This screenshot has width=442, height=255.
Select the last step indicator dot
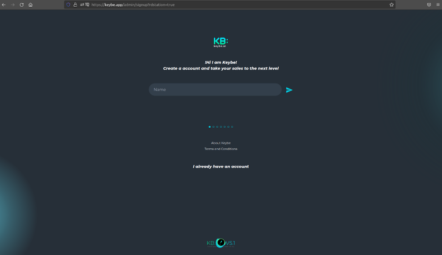pos(232,127)
